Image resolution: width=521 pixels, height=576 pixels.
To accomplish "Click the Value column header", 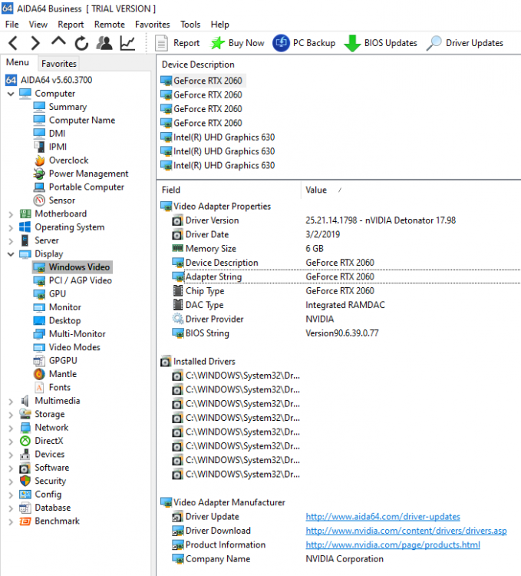I will [316, 190].
